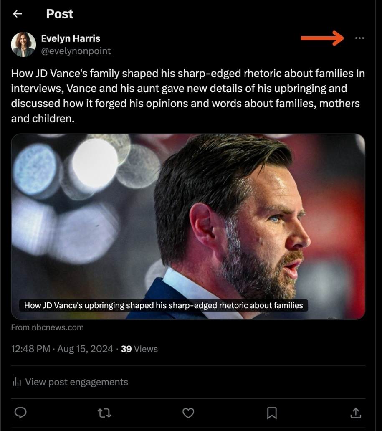The image size is (382, 431).
Task: Click the orange arrow pointing to more options
Action: (x=321, y=38)
